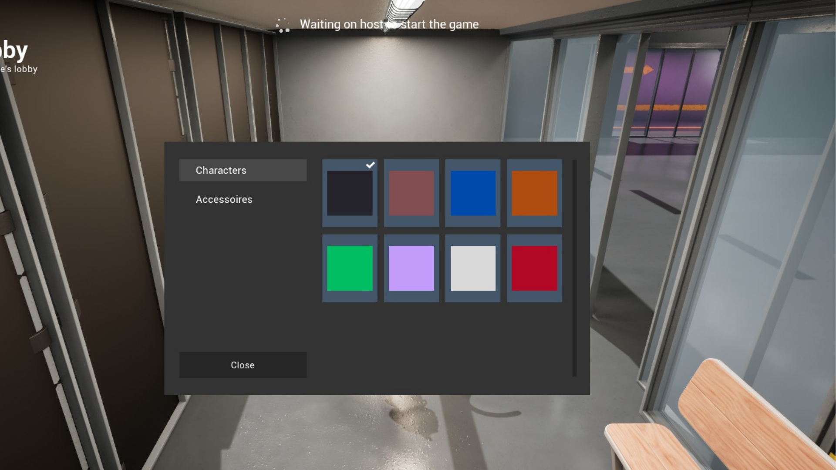Pick the green character color
The height and width of the screenshot is (470, 836).
click(x=350, y=268)
